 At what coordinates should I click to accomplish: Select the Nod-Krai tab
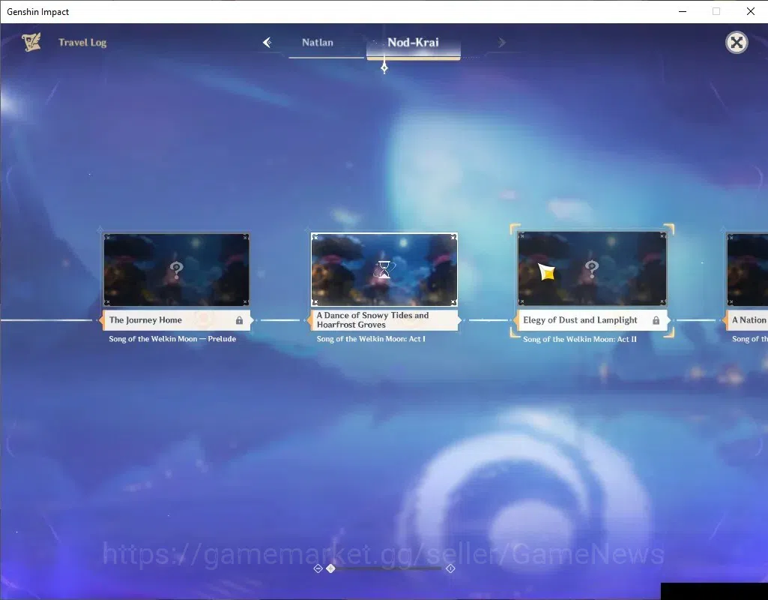click(x=413, y=43)
